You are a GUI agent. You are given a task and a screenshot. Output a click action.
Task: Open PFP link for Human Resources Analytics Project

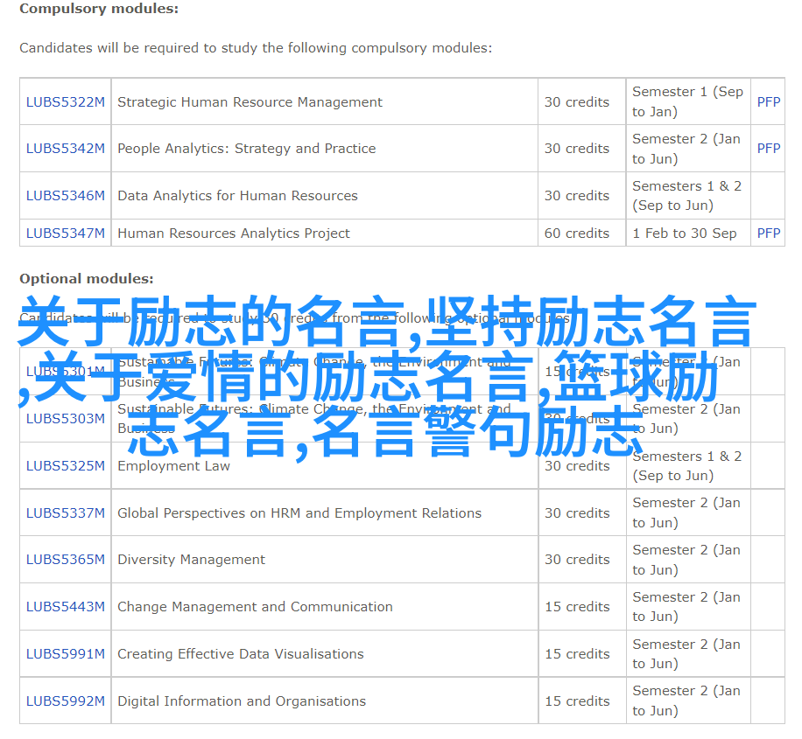click(x=768, y=234)
